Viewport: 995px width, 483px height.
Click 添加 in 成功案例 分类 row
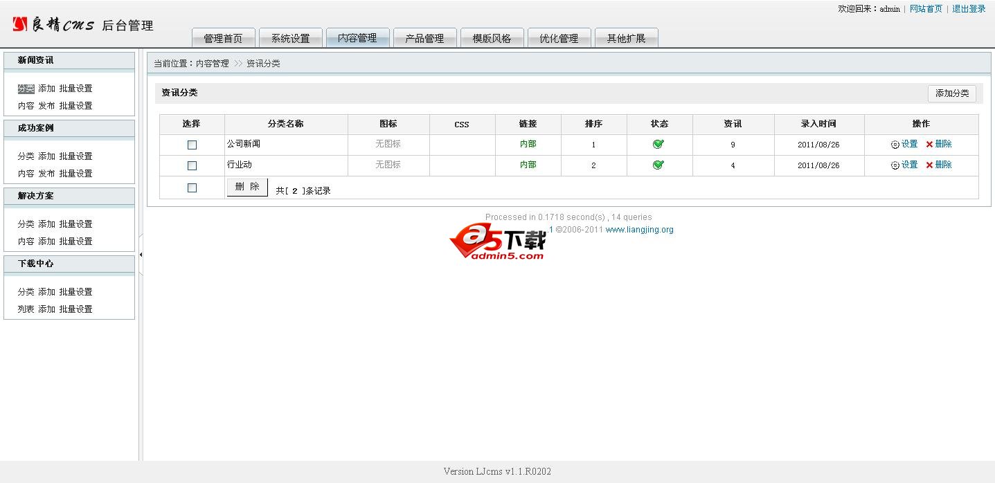(46, 156)
